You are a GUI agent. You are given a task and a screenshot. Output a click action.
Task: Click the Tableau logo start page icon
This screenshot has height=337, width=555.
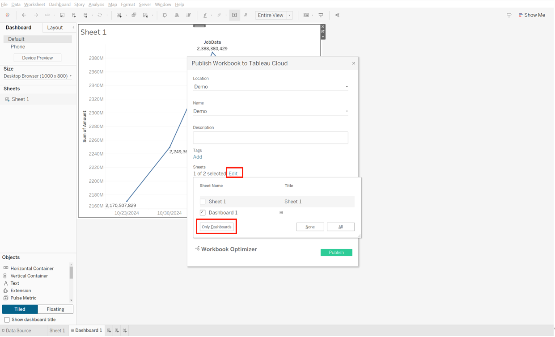click(8, 15)
